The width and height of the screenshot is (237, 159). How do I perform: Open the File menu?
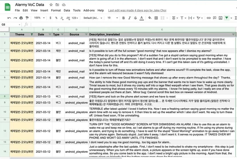[x=17, y=10]
